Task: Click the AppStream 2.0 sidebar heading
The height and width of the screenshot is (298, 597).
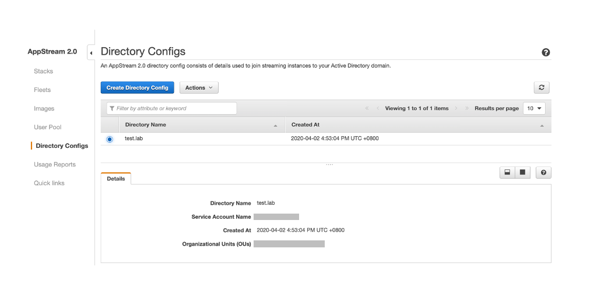Action: click(52, 51)
